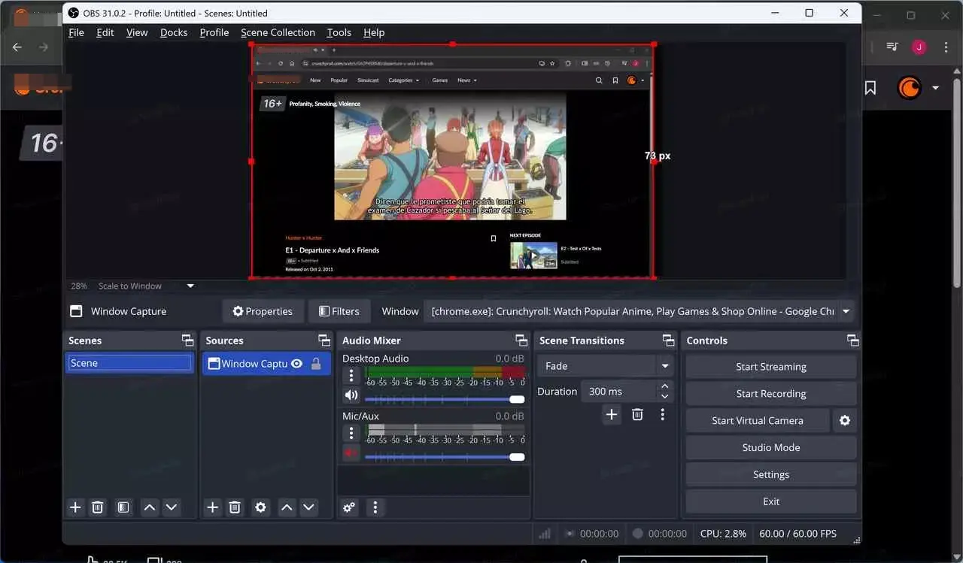Open transition properties menu
Screen dimensions: 963x563
[x=662, y=414]
